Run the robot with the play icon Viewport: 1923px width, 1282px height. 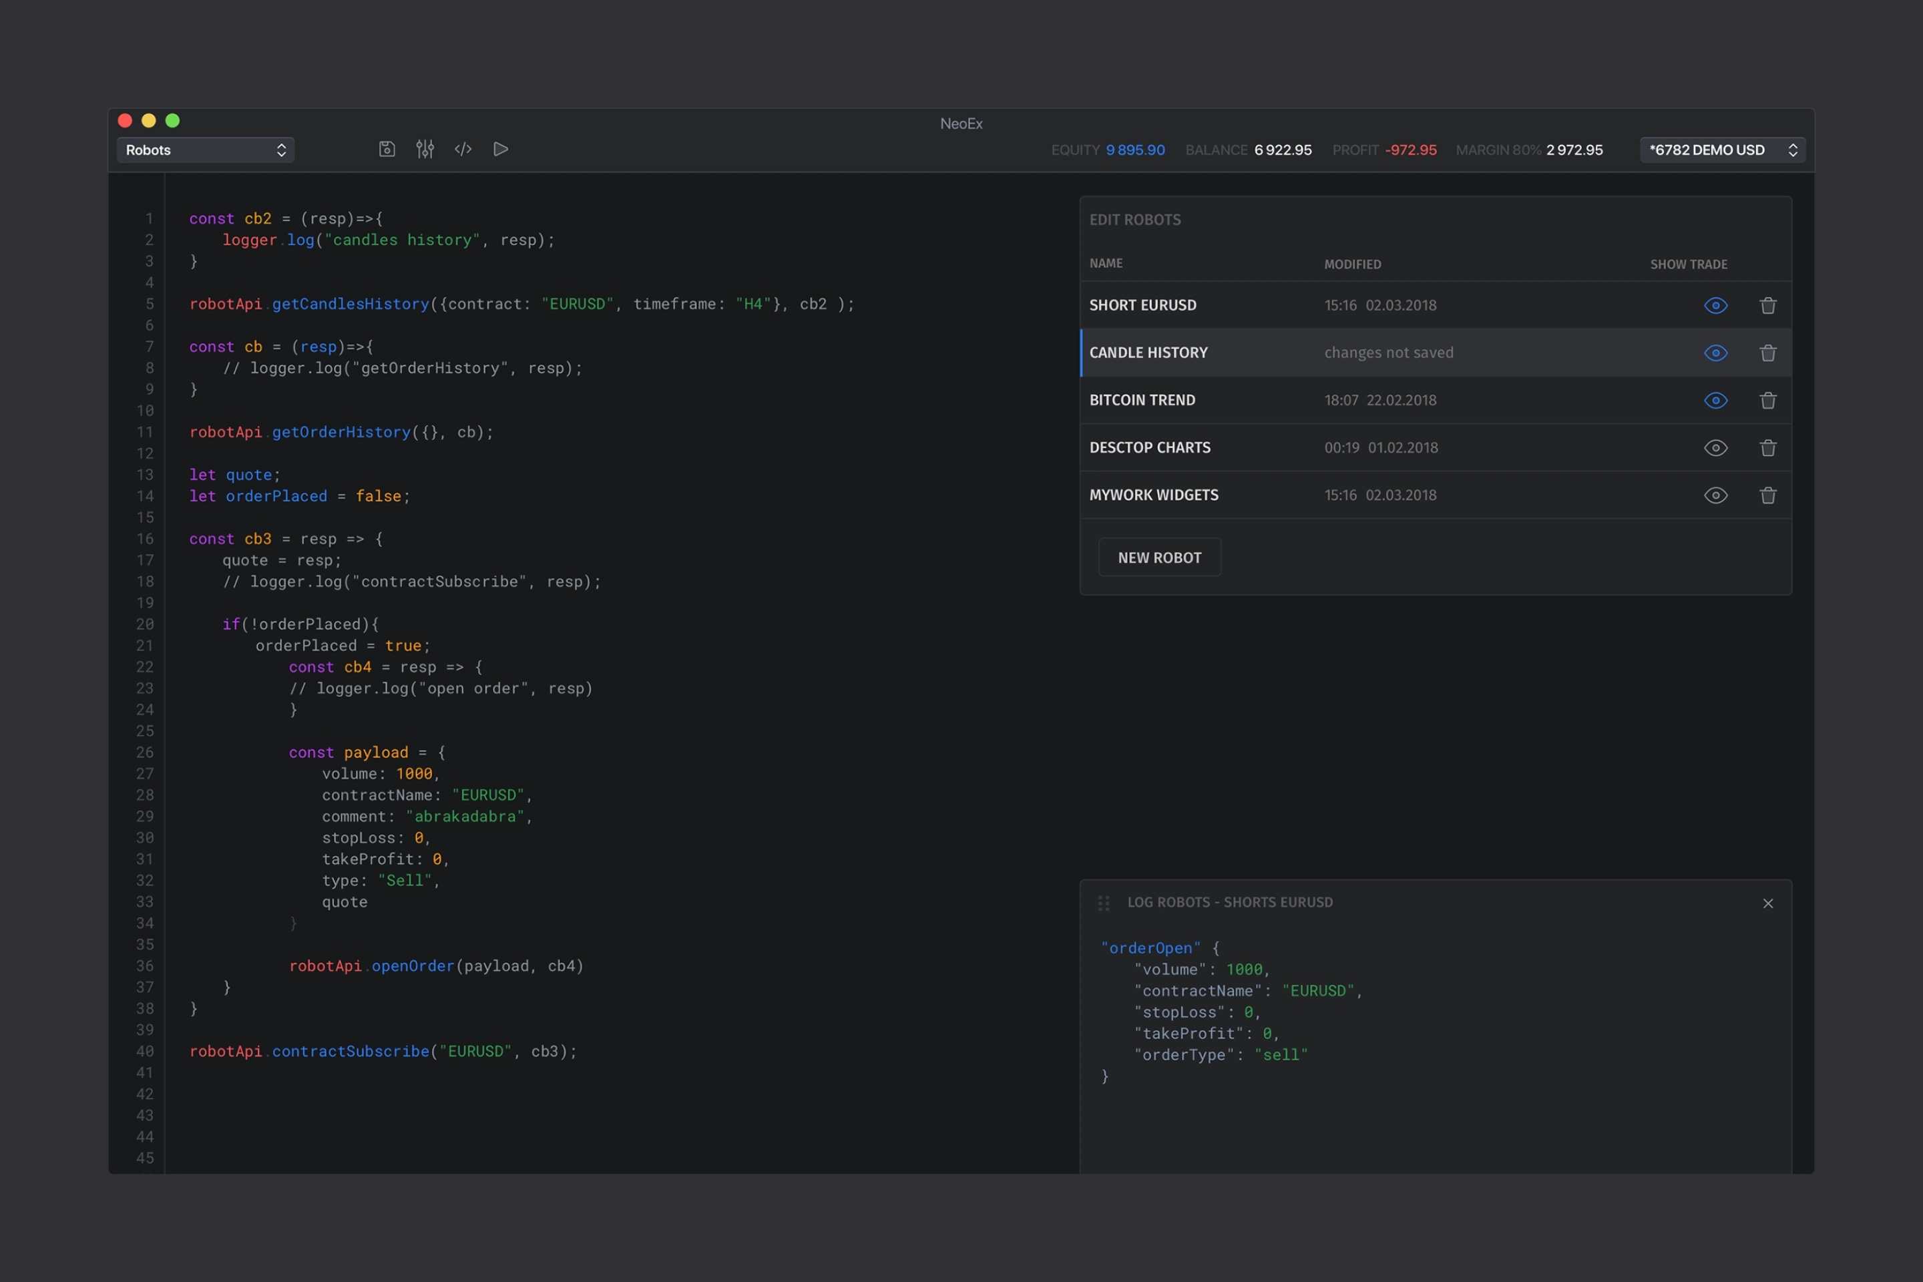(500, 149)
